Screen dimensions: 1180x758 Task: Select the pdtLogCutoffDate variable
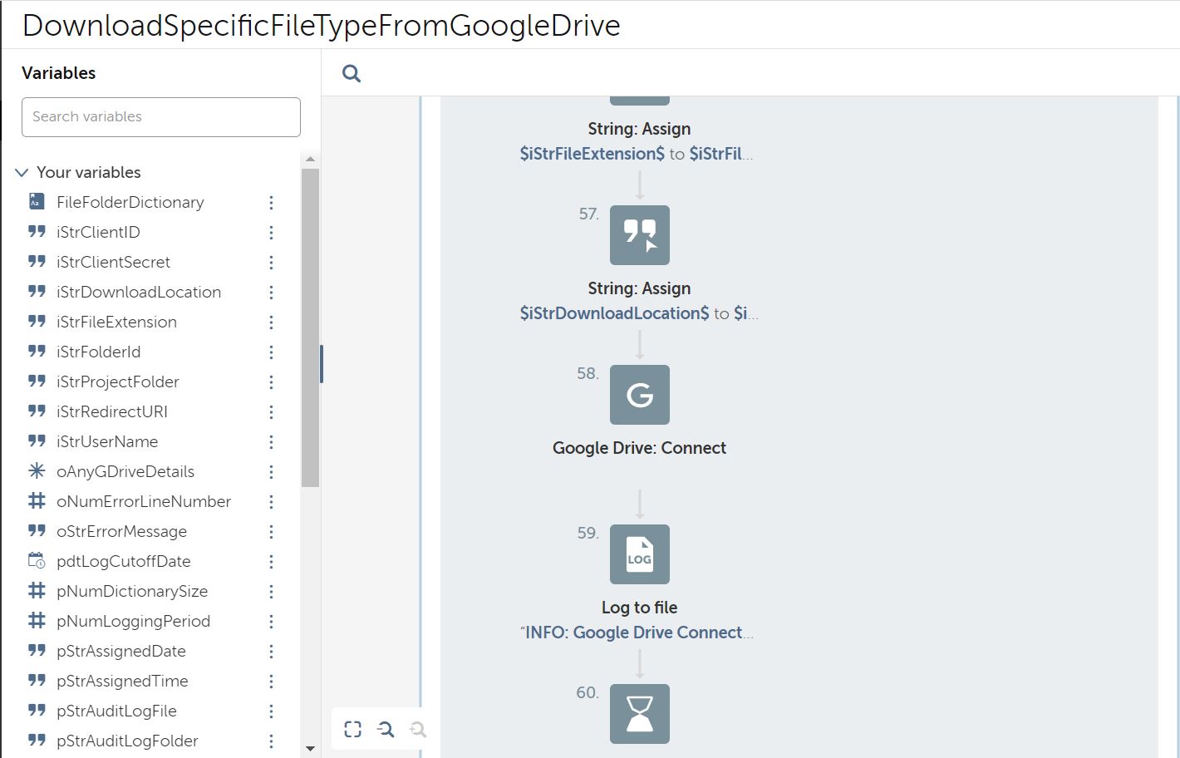(123, 562)
